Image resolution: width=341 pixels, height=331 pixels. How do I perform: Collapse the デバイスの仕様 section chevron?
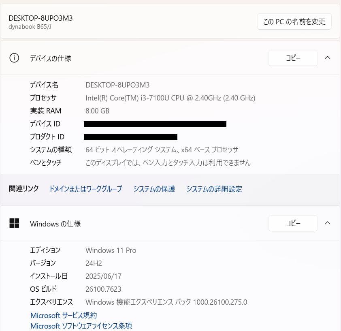327,58
